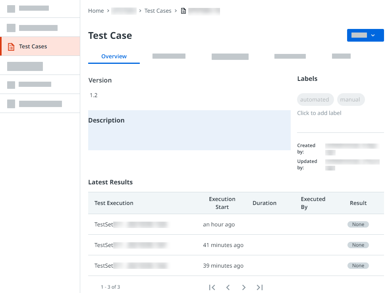Image resolution: width=388 pixels, height=293 pixels.
Task: Select the automated label chip
Action: click(x=315, y=100)
